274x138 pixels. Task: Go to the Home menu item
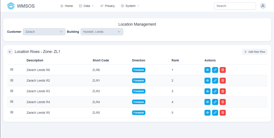tap(67, 6)
